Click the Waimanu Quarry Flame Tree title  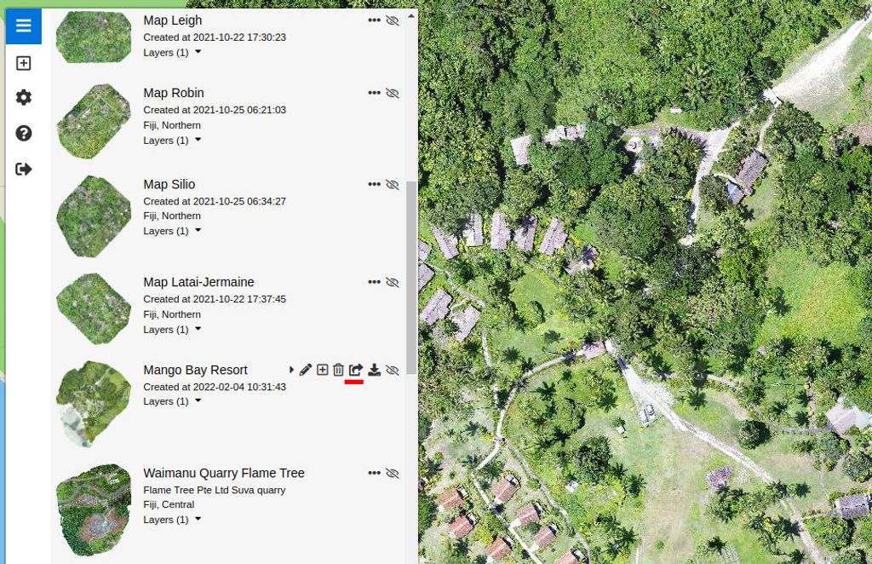(x=223, y=473)
